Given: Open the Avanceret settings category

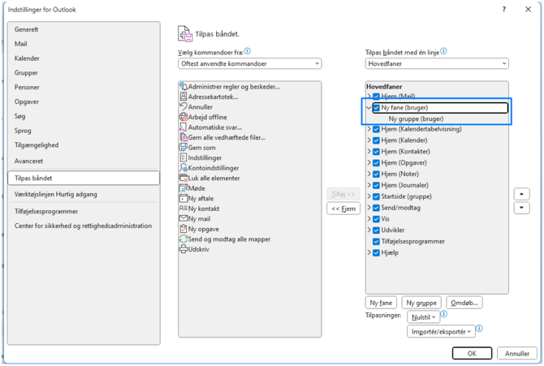Looking at the screenshot, I should [x=29, y=161].
